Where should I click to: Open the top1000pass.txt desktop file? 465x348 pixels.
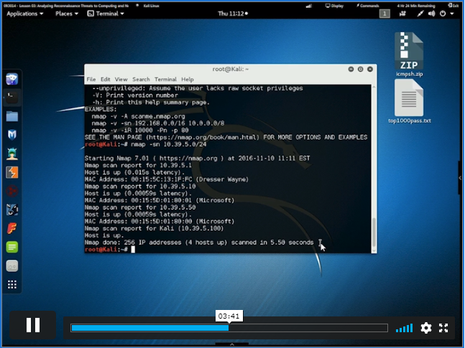pos(409,101)
